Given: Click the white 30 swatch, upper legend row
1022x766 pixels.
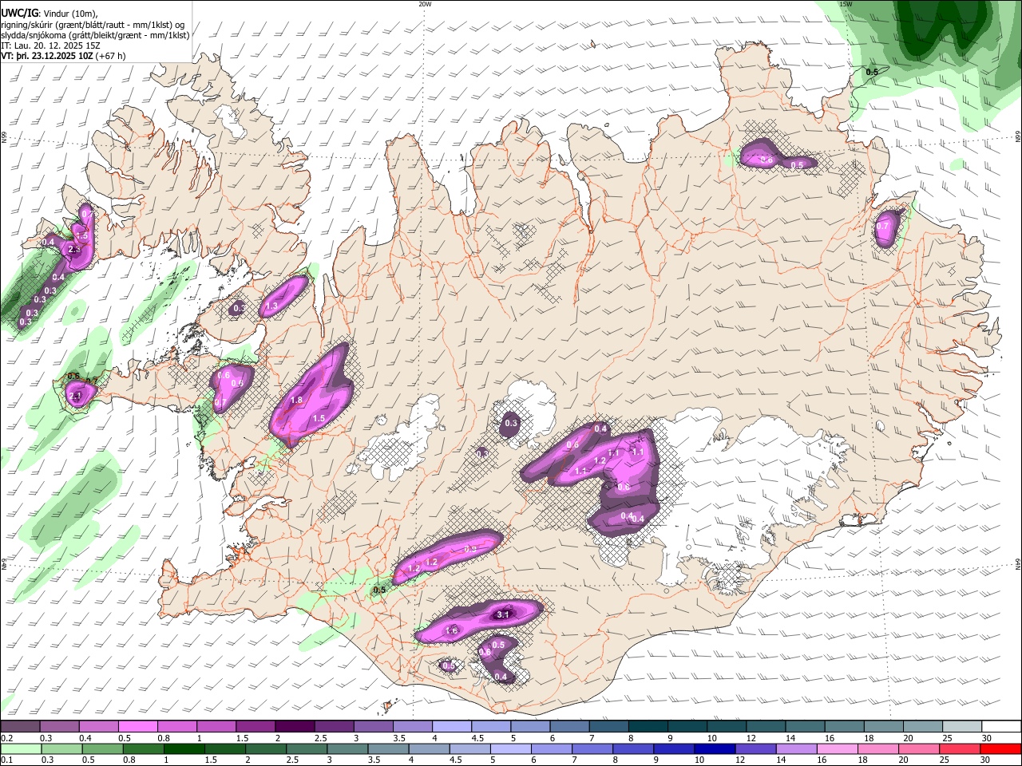Looking at the screenshot, I should 1002,726.
